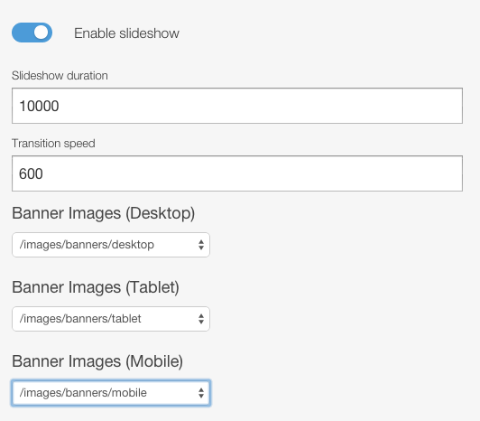Disable the Enable slideshow toggle
The image size is (480, 421).
tap(32, 33)
